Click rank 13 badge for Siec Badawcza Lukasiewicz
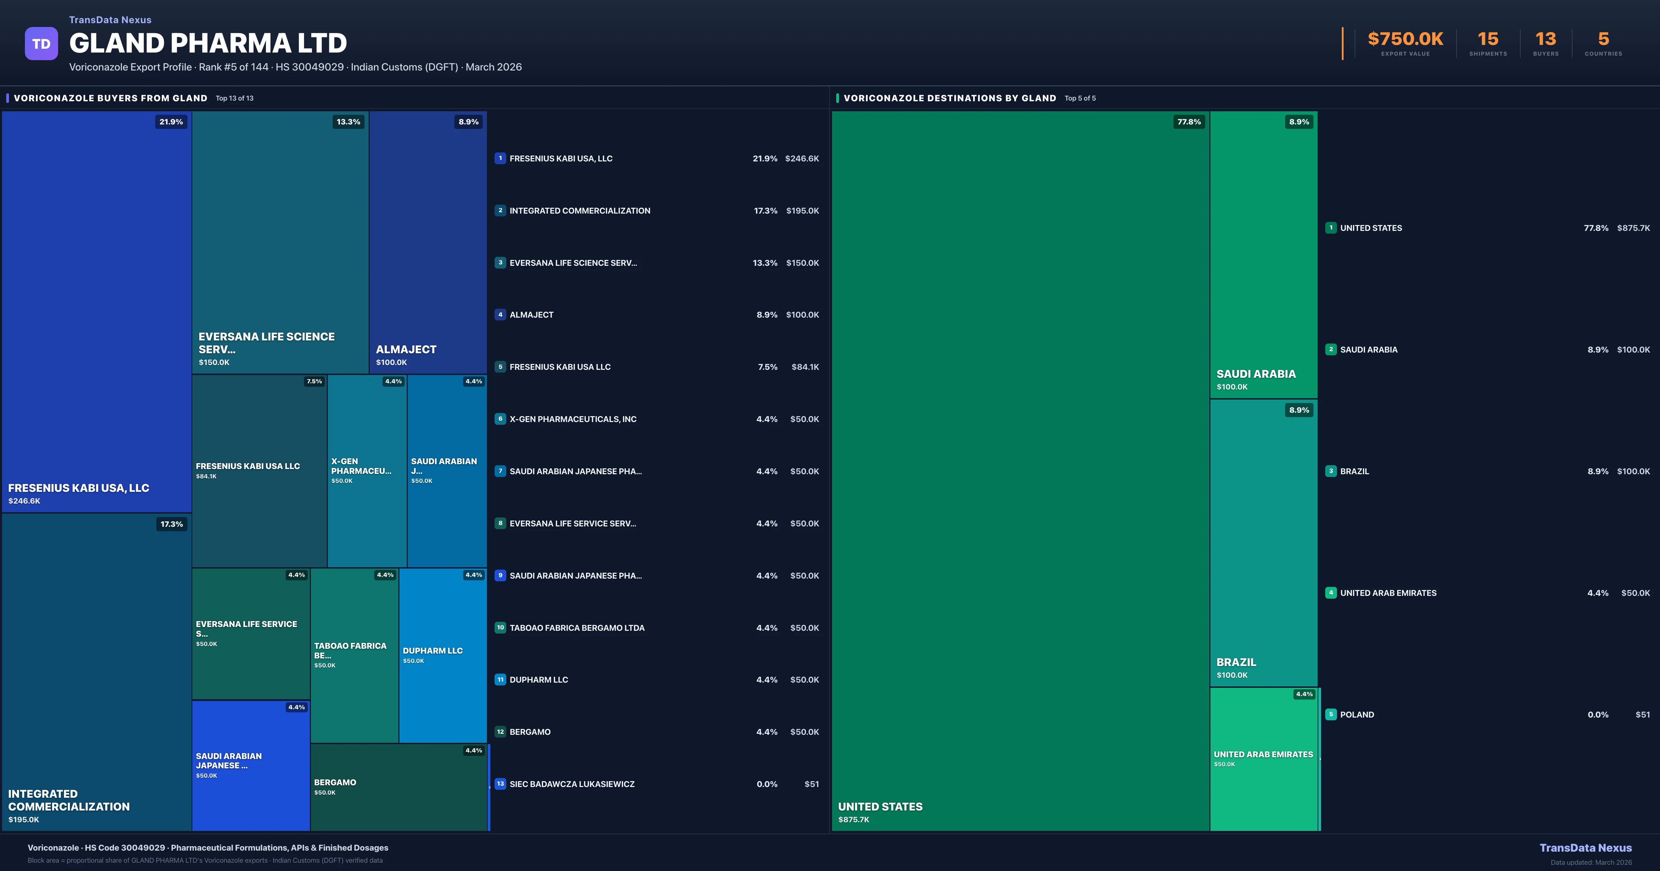The image size is (1660, 871). [500, 784]
